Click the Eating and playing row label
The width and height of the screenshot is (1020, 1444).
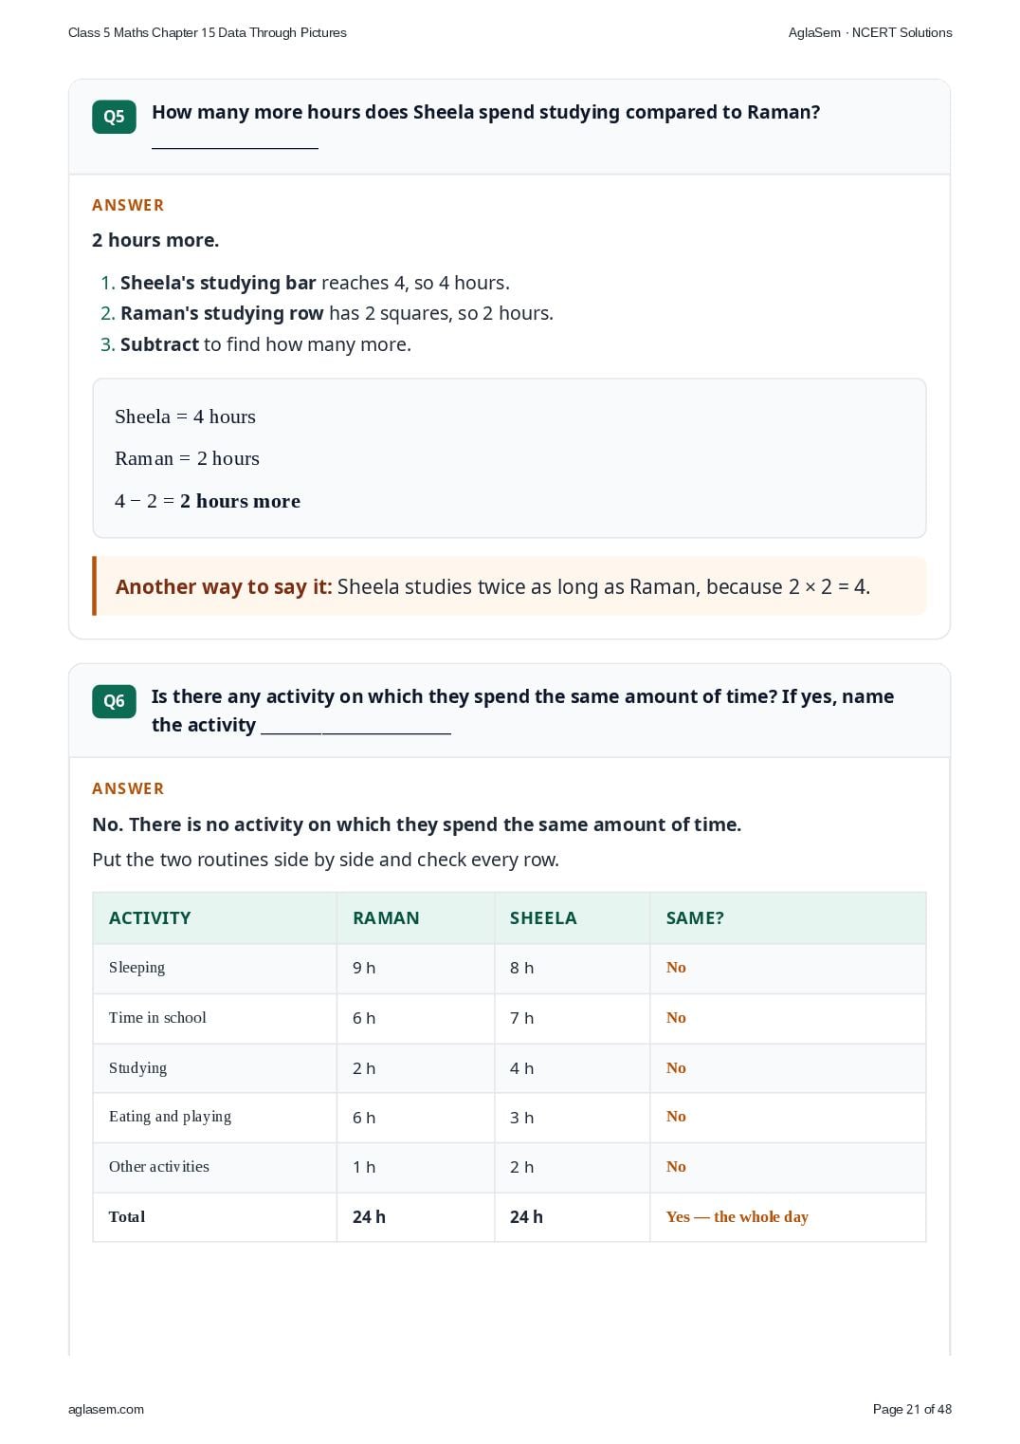(x=170, y=1117)
